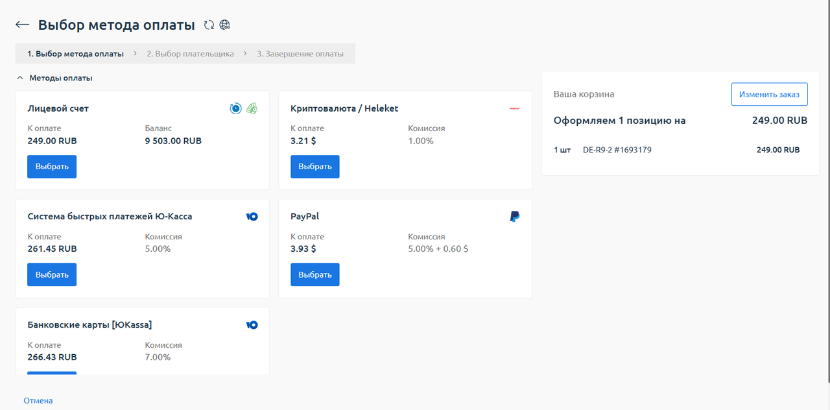This screenshot has height=410, width=830.
Task: Click the commission value 1.00%
Action: click(421, 141)
